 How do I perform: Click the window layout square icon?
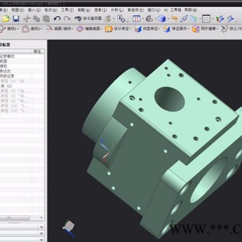[x=206, y=19]
